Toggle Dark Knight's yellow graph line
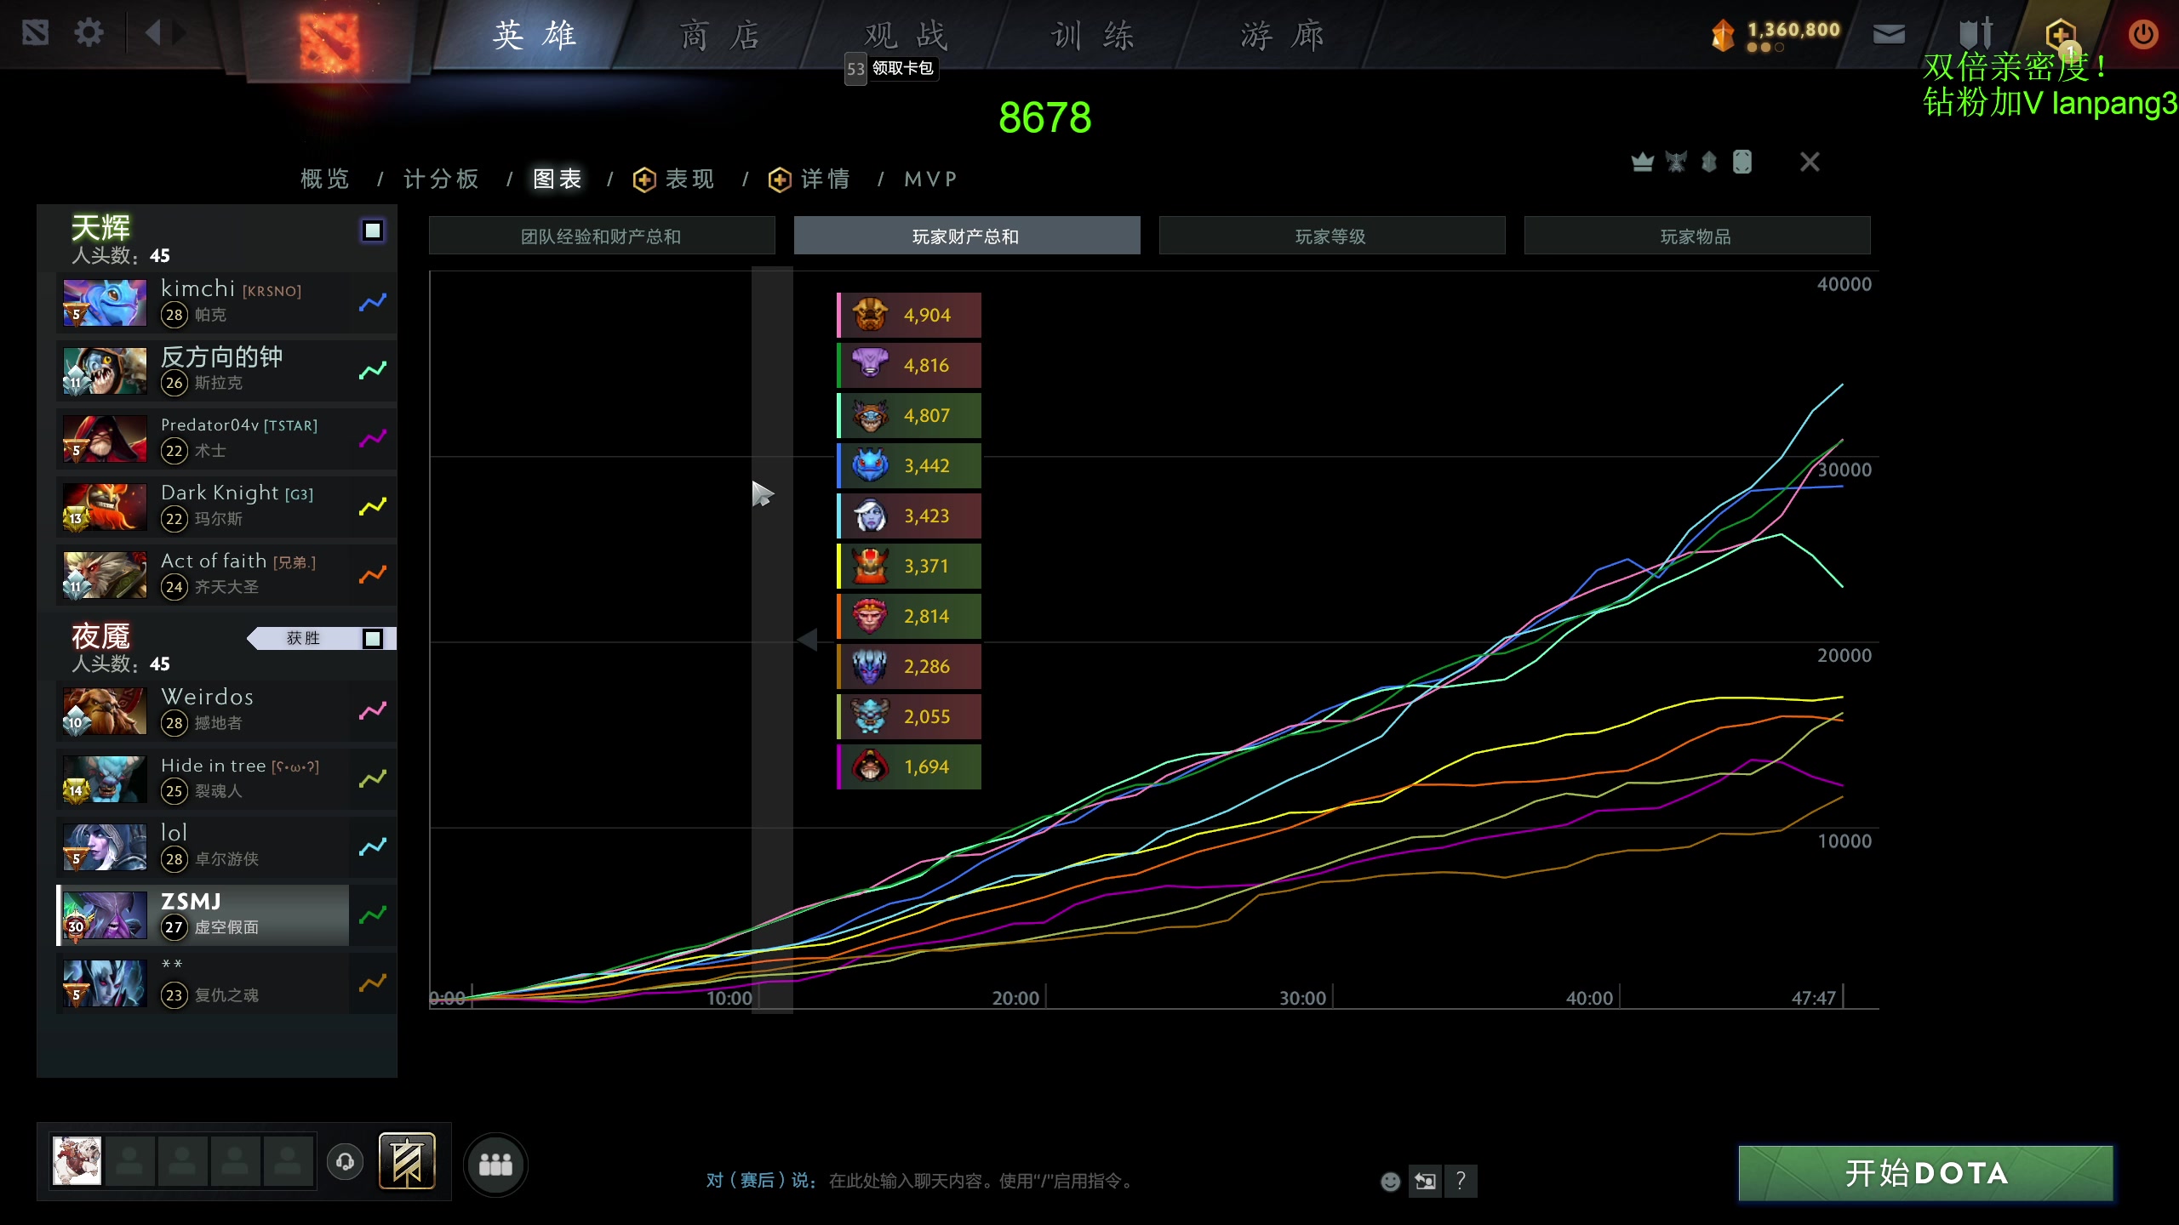2179x1225 pixels. [x=373, y=507]
